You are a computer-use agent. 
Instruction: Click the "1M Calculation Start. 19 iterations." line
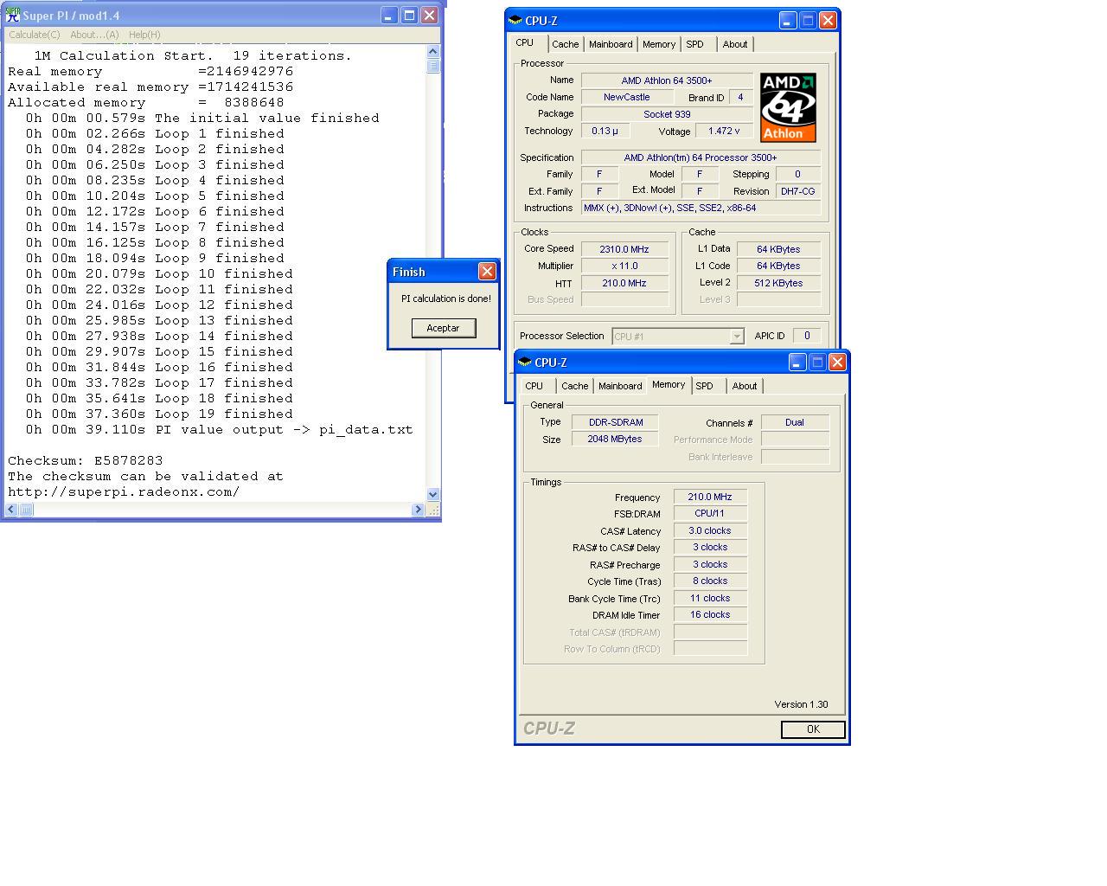193,55
